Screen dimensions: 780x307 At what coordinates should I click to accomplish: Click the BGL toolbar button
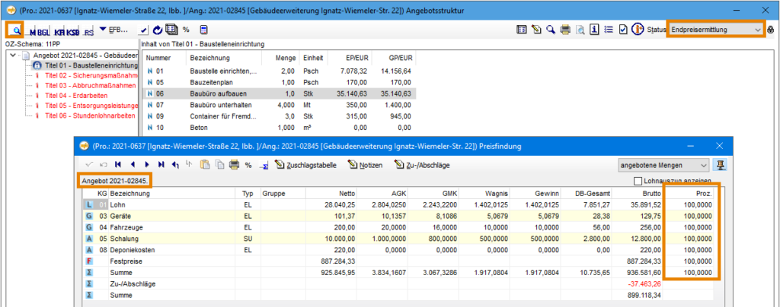point(43,32)
